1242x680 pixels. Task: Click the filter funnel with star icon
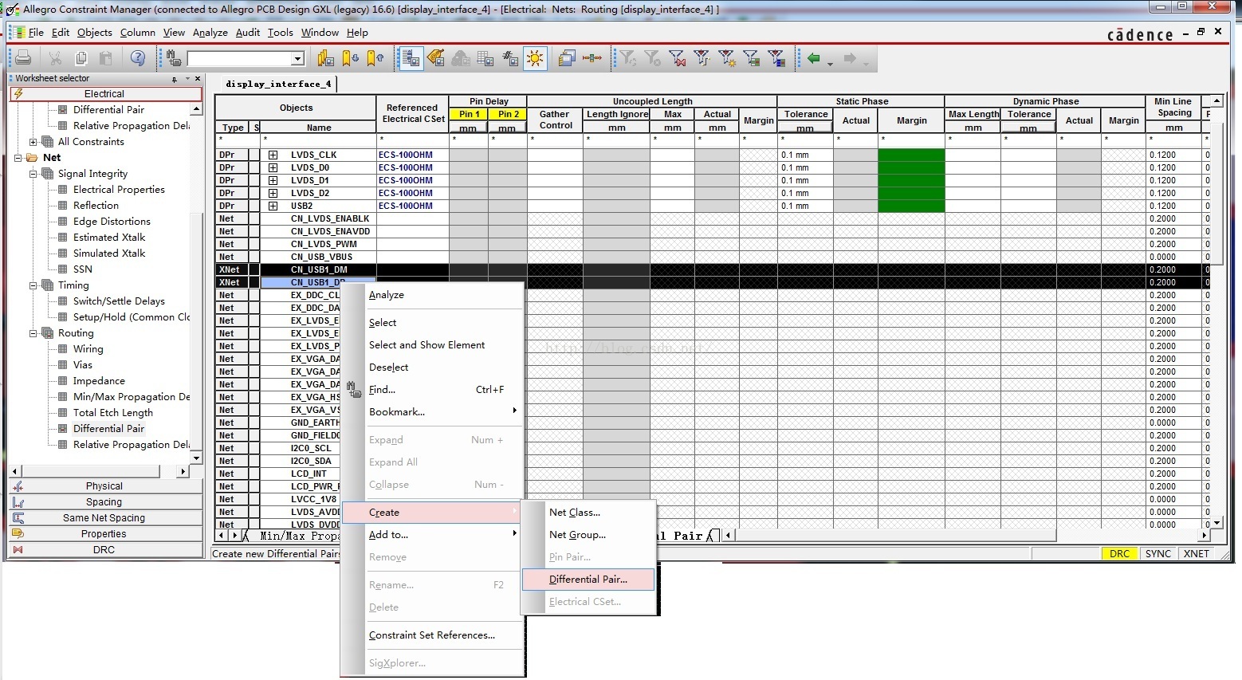pos(727,58)
